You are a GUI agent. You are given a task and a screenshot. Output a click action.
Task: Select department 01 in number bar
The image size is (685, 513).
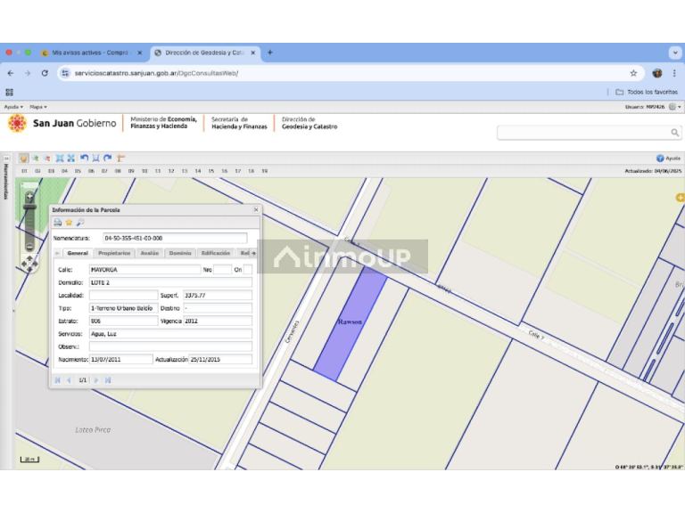click(24, 171)
